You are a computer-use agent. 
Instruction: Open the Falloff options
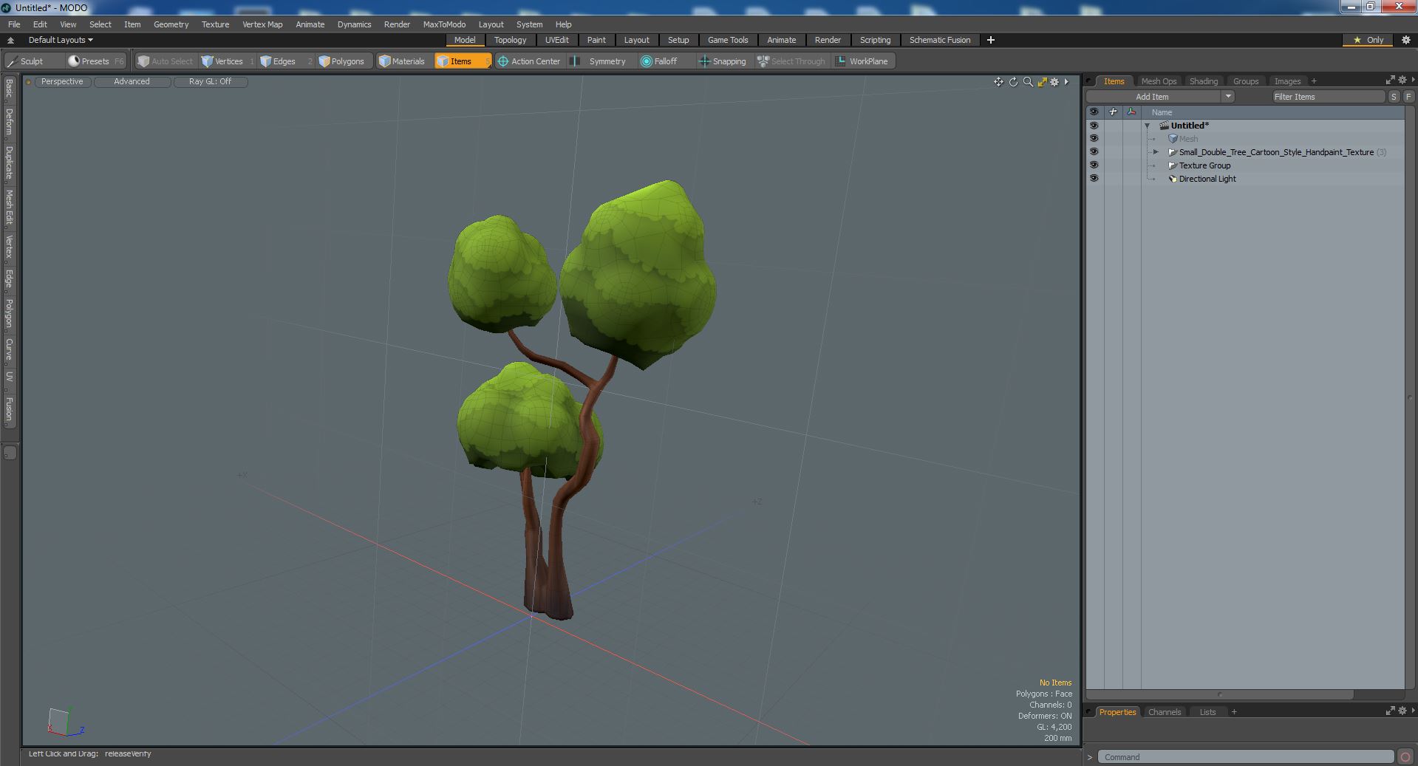pos(659,61)
